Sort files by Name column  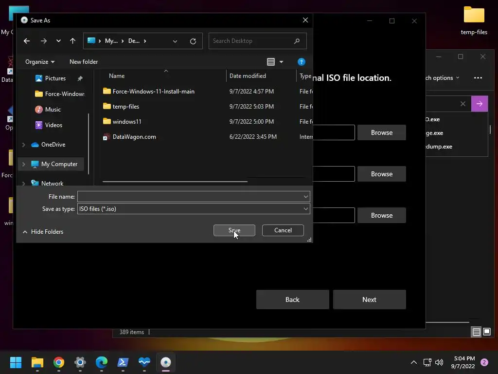point(117,75)
